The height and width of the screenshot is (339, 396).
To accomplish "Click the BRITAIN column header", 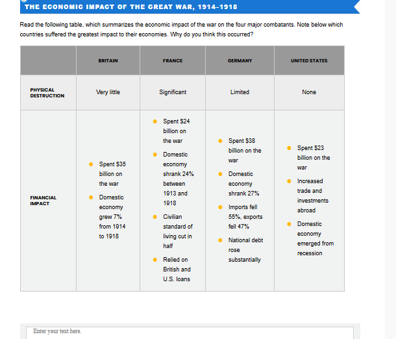I will (108, 60).
